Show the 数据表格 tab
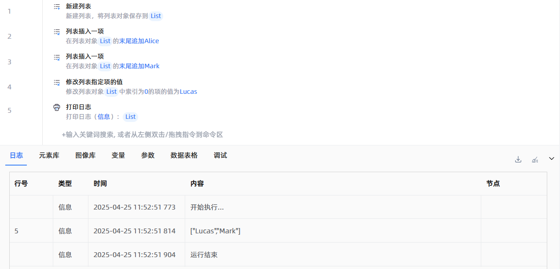 pyautogui.click(x=184, y=155)
